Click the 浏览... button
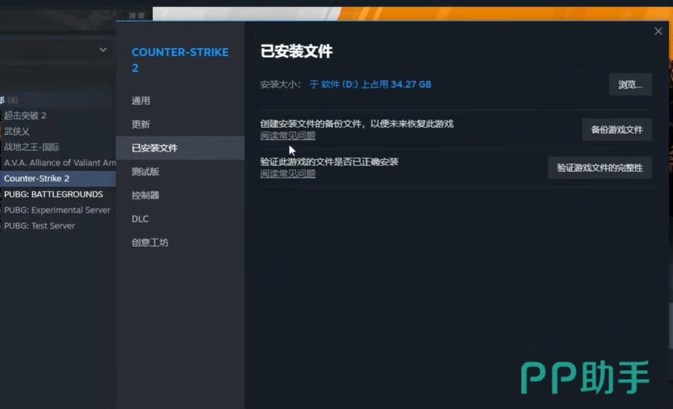 point(630,85)
